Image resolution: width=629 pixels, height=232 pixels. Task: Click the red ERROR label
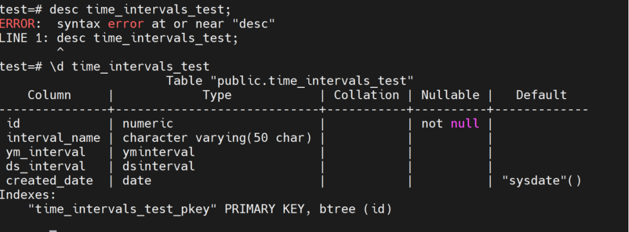coord(18,24)
